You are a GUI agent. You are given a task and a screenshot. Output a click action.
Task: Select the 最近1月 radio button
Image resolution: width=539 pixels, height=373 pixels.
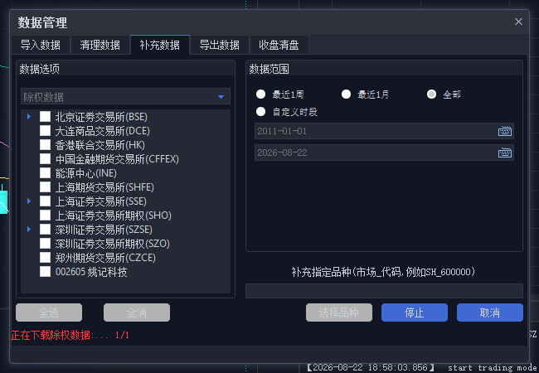(346, 94)
